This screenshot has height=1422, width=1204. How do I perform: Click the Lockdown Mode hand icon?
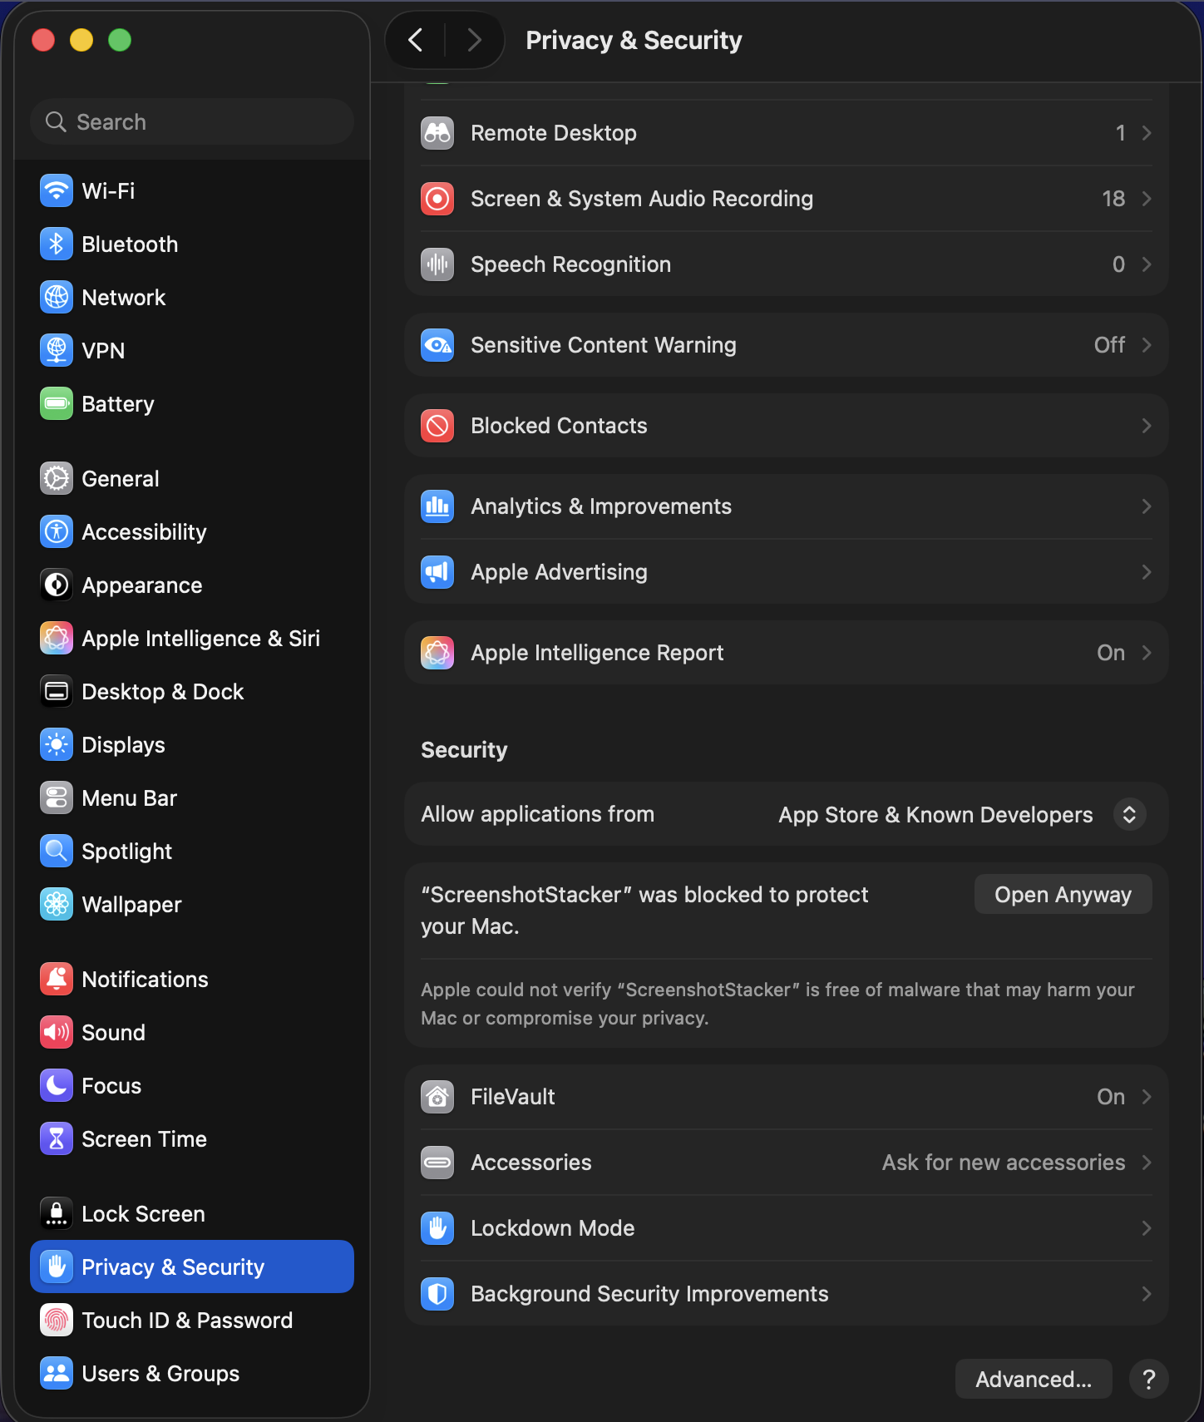[437, 1228]
